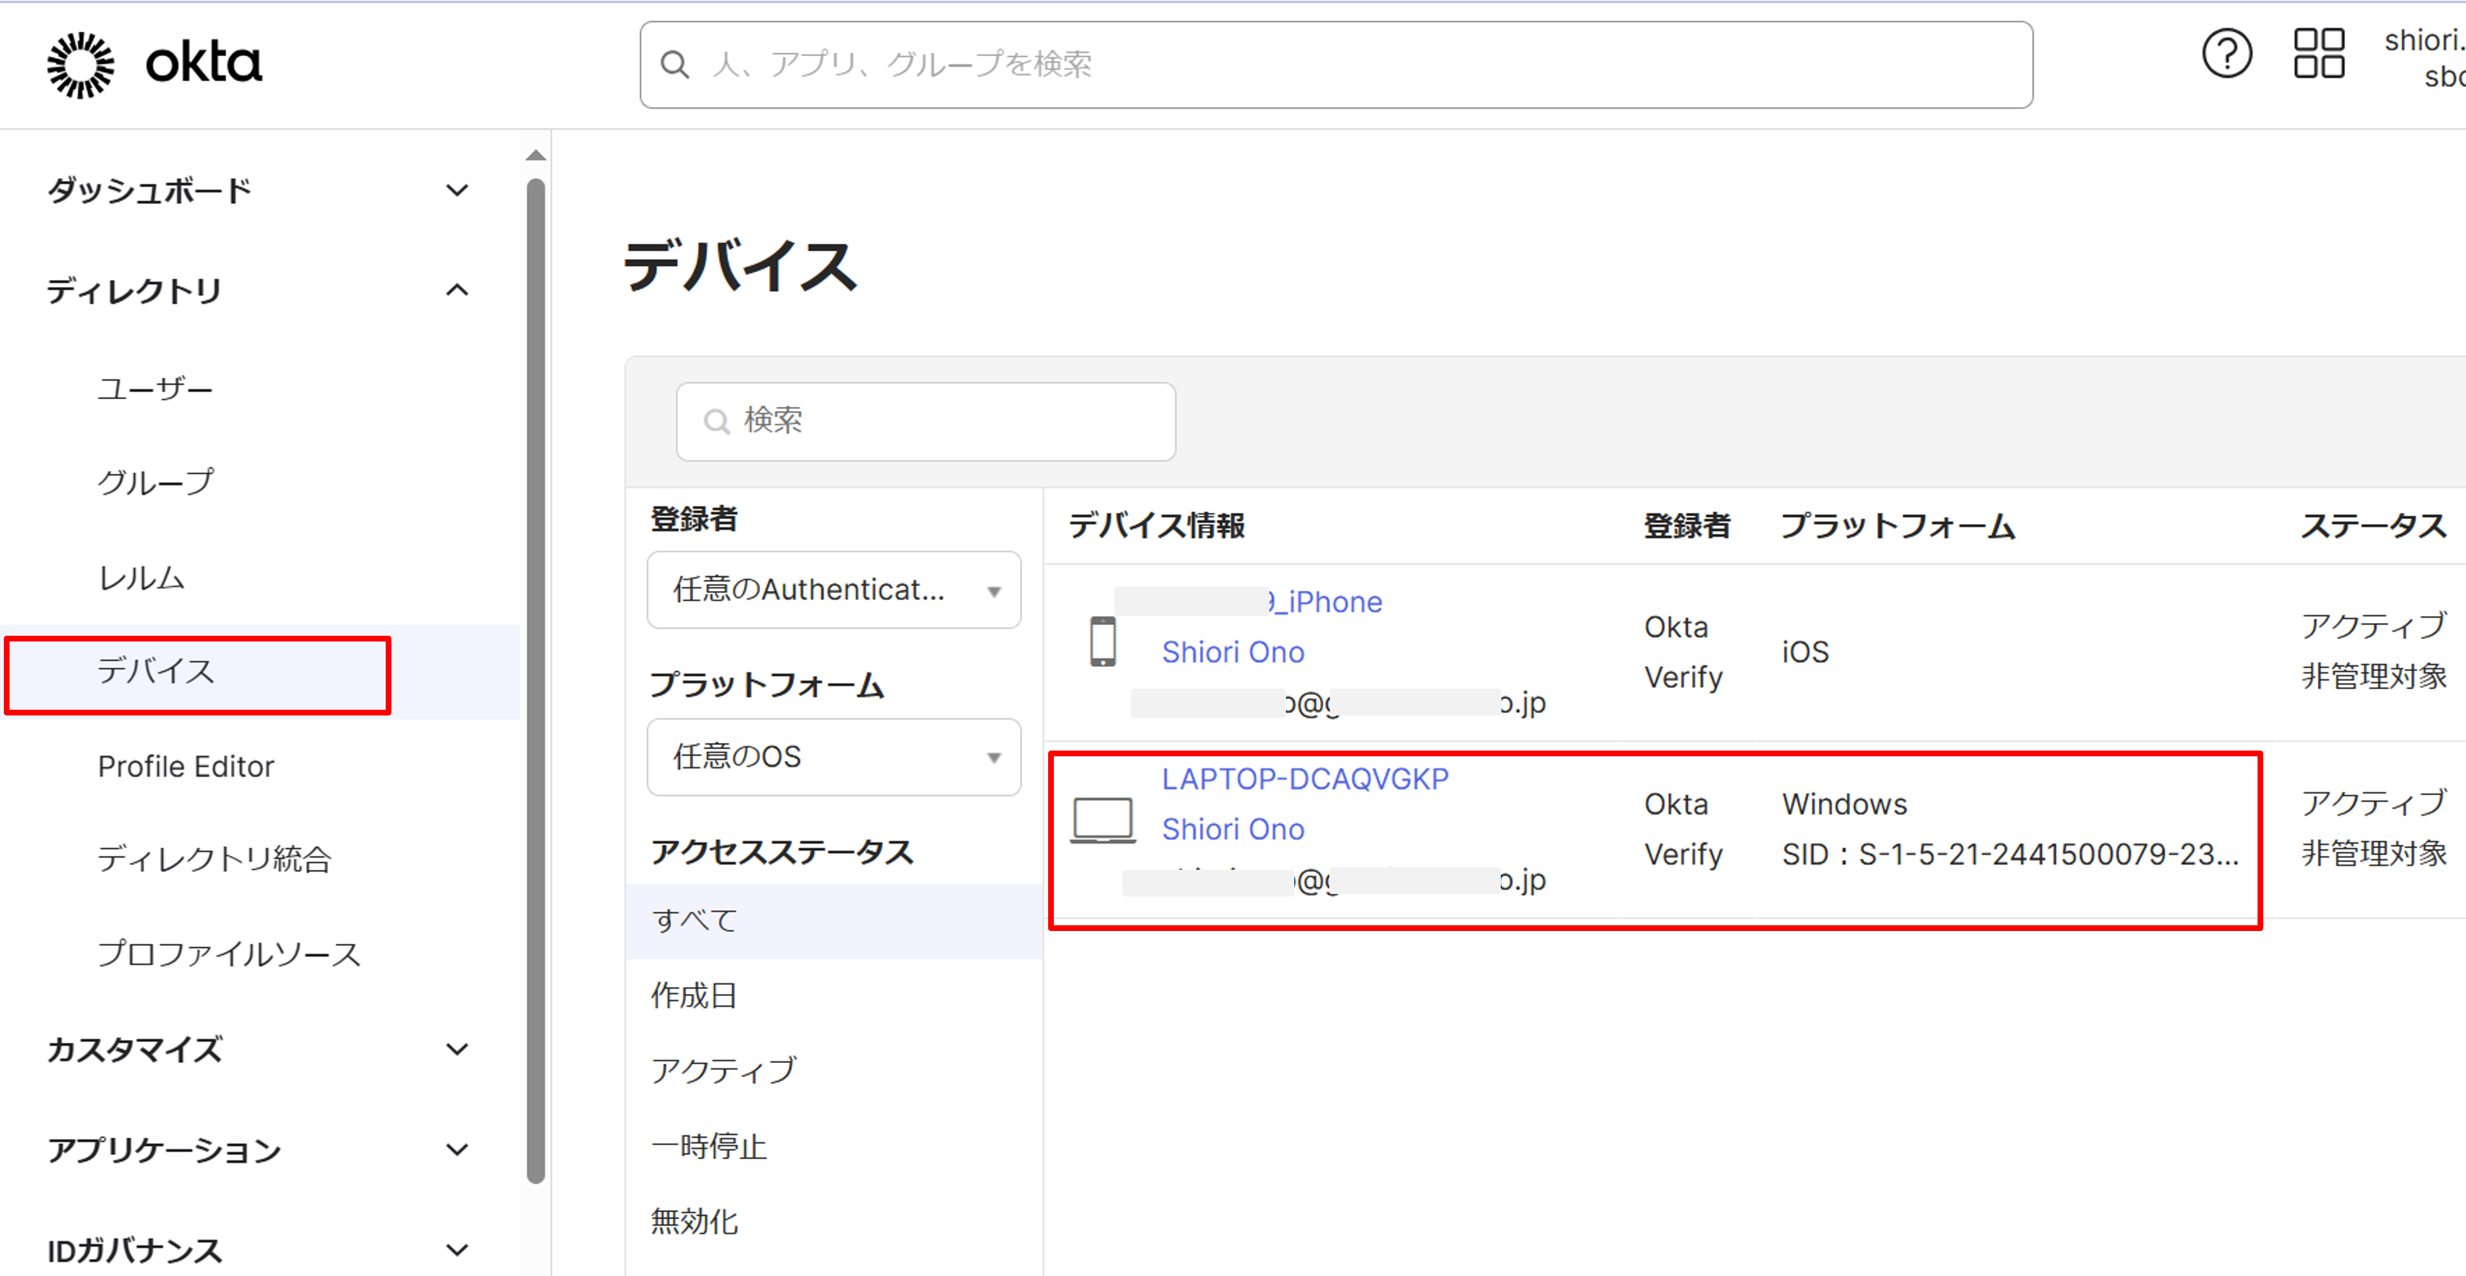Click the プラットフォーム column header
Image resolution: width=2466 pixels, height=1276 pixels.
(x=1897, y=525)
